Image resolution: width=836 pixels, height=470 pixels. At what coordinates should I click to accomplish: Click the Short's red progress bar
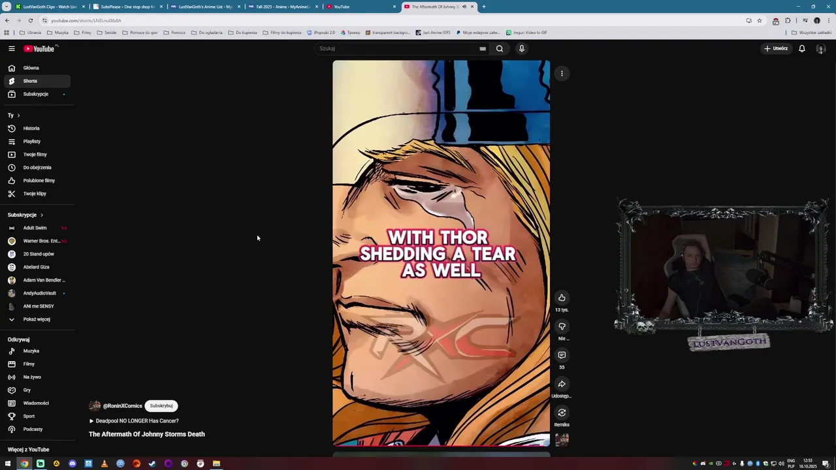point(441,445)
